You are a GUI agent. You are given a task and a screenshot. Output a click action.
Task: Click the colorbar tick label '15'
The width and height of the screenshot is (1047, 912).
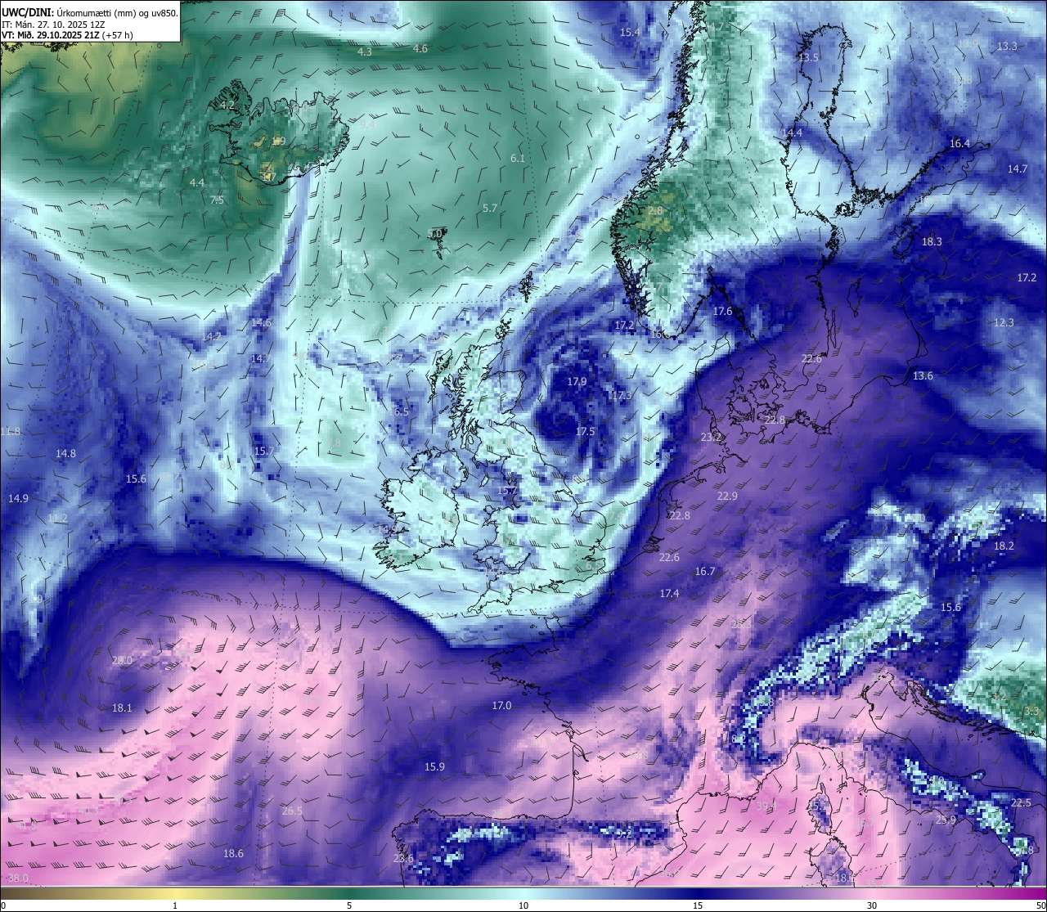click(698, 905)
